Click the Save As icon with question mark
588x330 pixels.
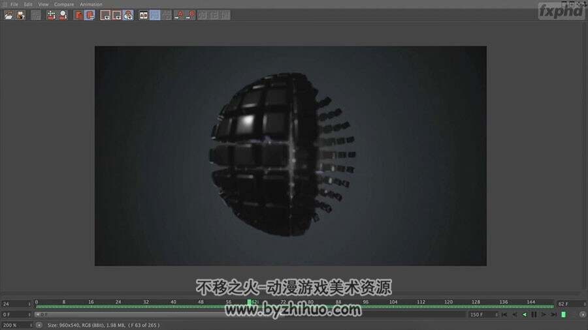21,15
